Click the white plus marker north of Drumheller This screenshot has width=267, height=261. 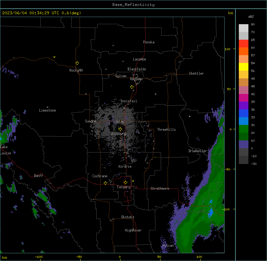tap(190, 116)
